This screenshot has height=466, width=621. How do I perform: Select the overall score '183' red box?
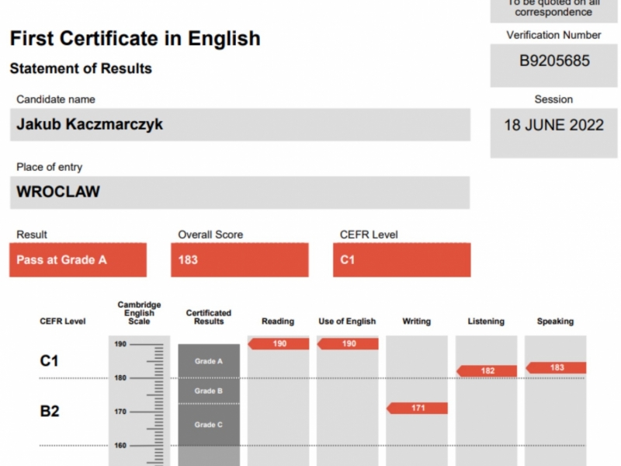click(x=240, y=260)
